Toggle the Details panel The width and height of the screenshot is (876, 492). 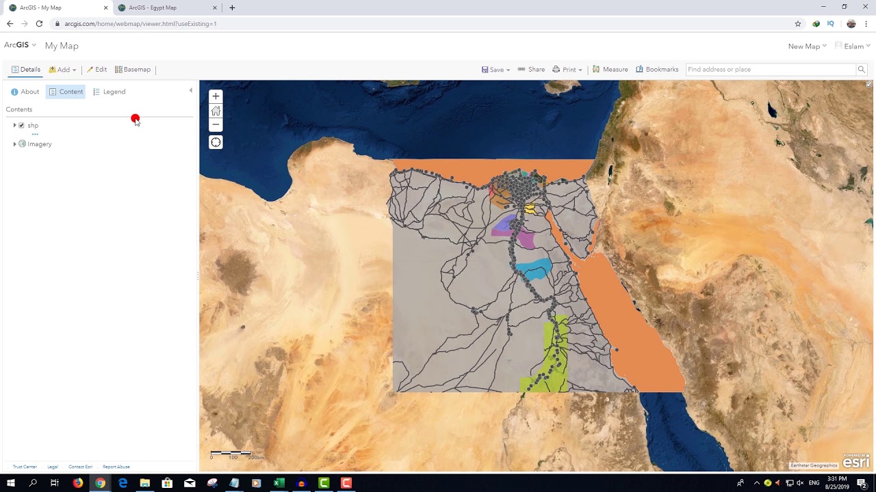point(26,70)
